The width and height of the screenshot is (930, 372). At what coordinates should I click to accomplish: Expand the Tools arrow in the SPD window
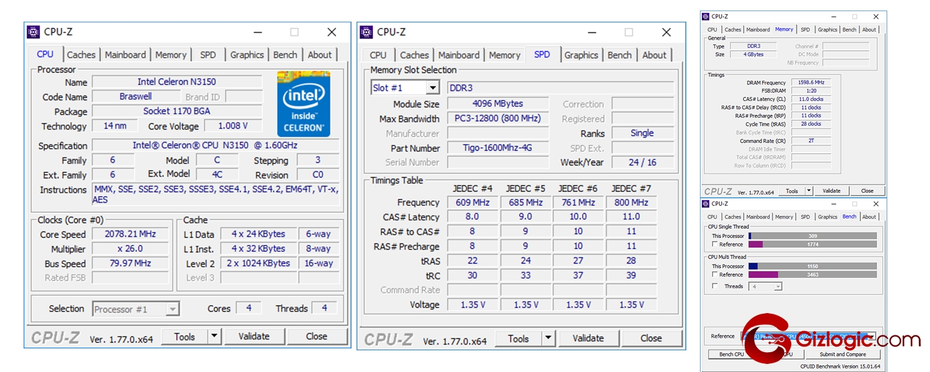point(548,338)
